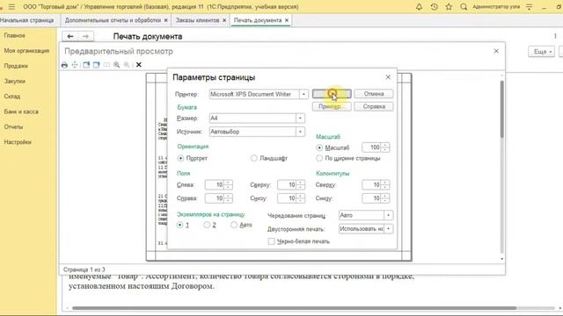Open the Двусторонняя печать dropdown

point(388,229)
